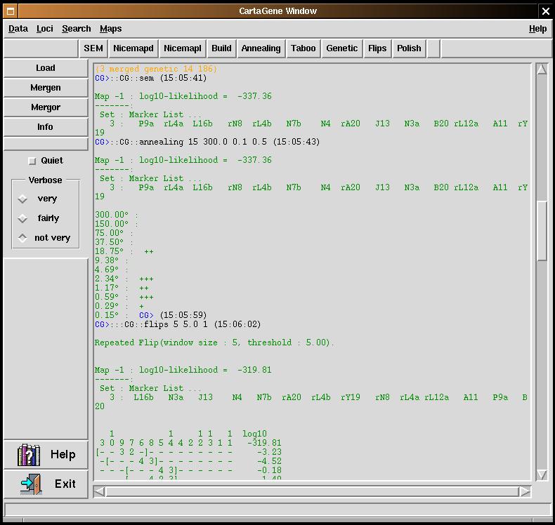Click the empty toolbar button after Polish
Viewport: 555px width, 525px height.
click(433, 48)
